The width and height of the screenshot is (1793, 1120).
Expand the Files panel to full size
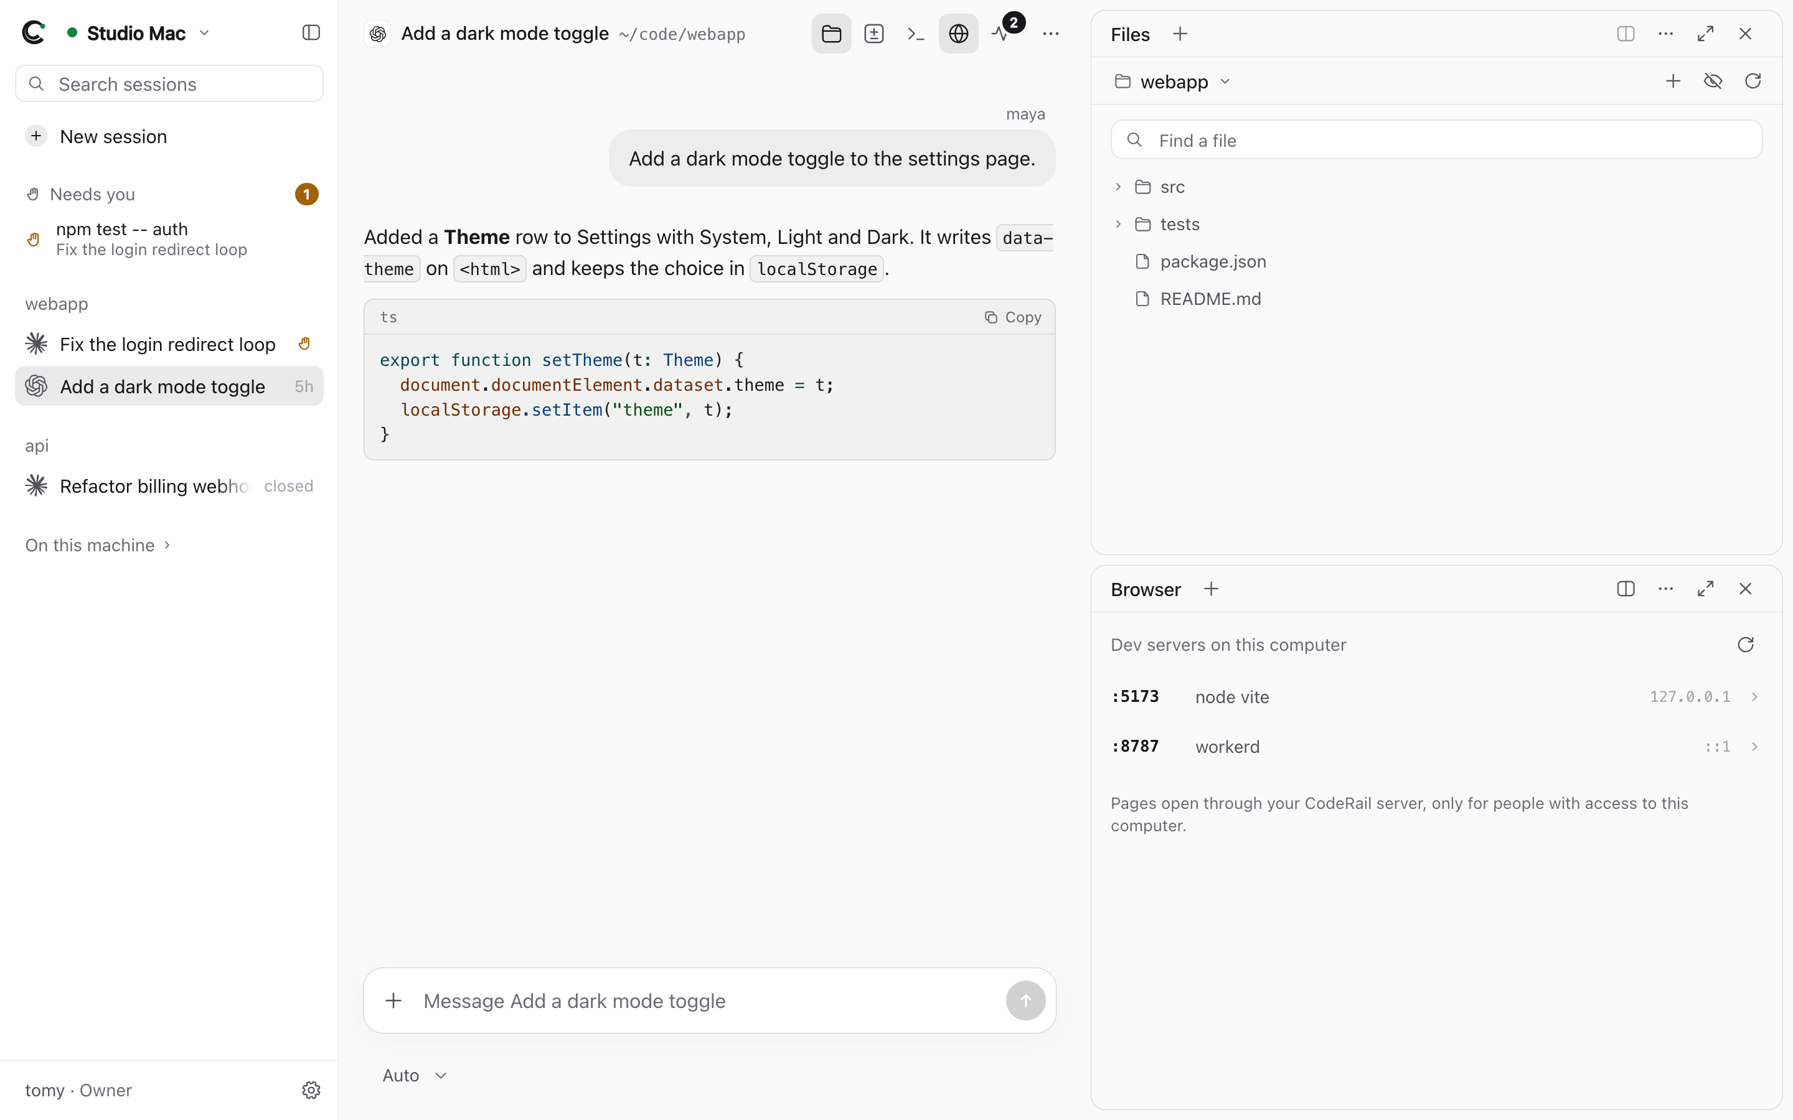click(1706, 34)
